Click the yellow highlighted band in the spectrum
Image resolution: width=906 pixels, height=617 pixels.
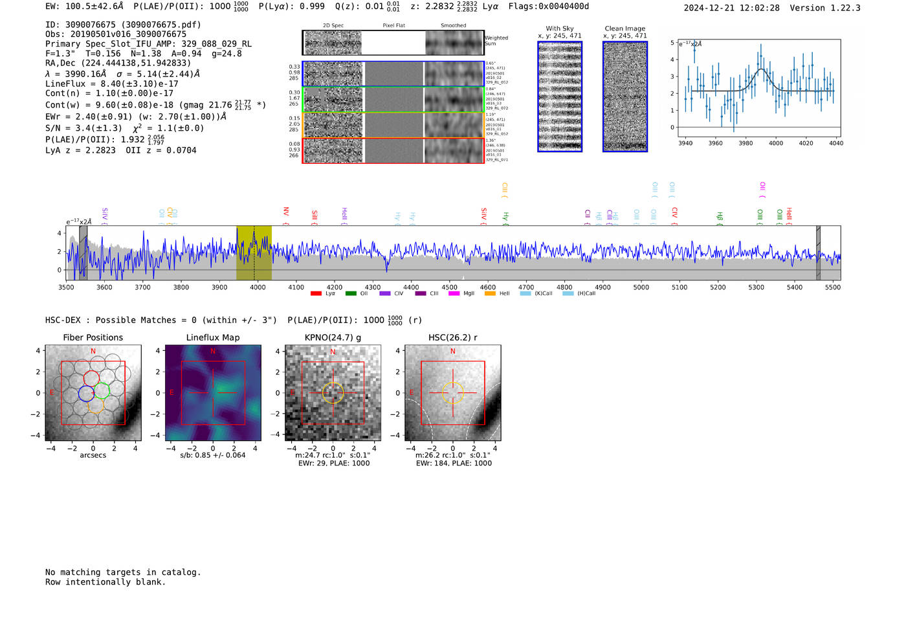point(254,252)
